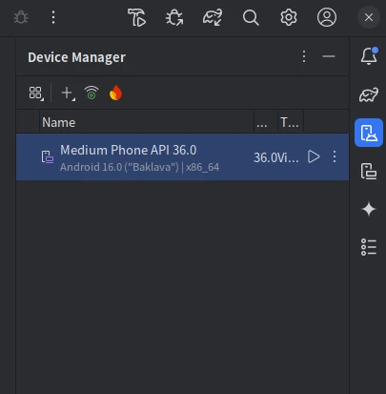Open Search Everywhere magnifier
Viewport: 386px width, 394px height.
[x=251, y=17]
